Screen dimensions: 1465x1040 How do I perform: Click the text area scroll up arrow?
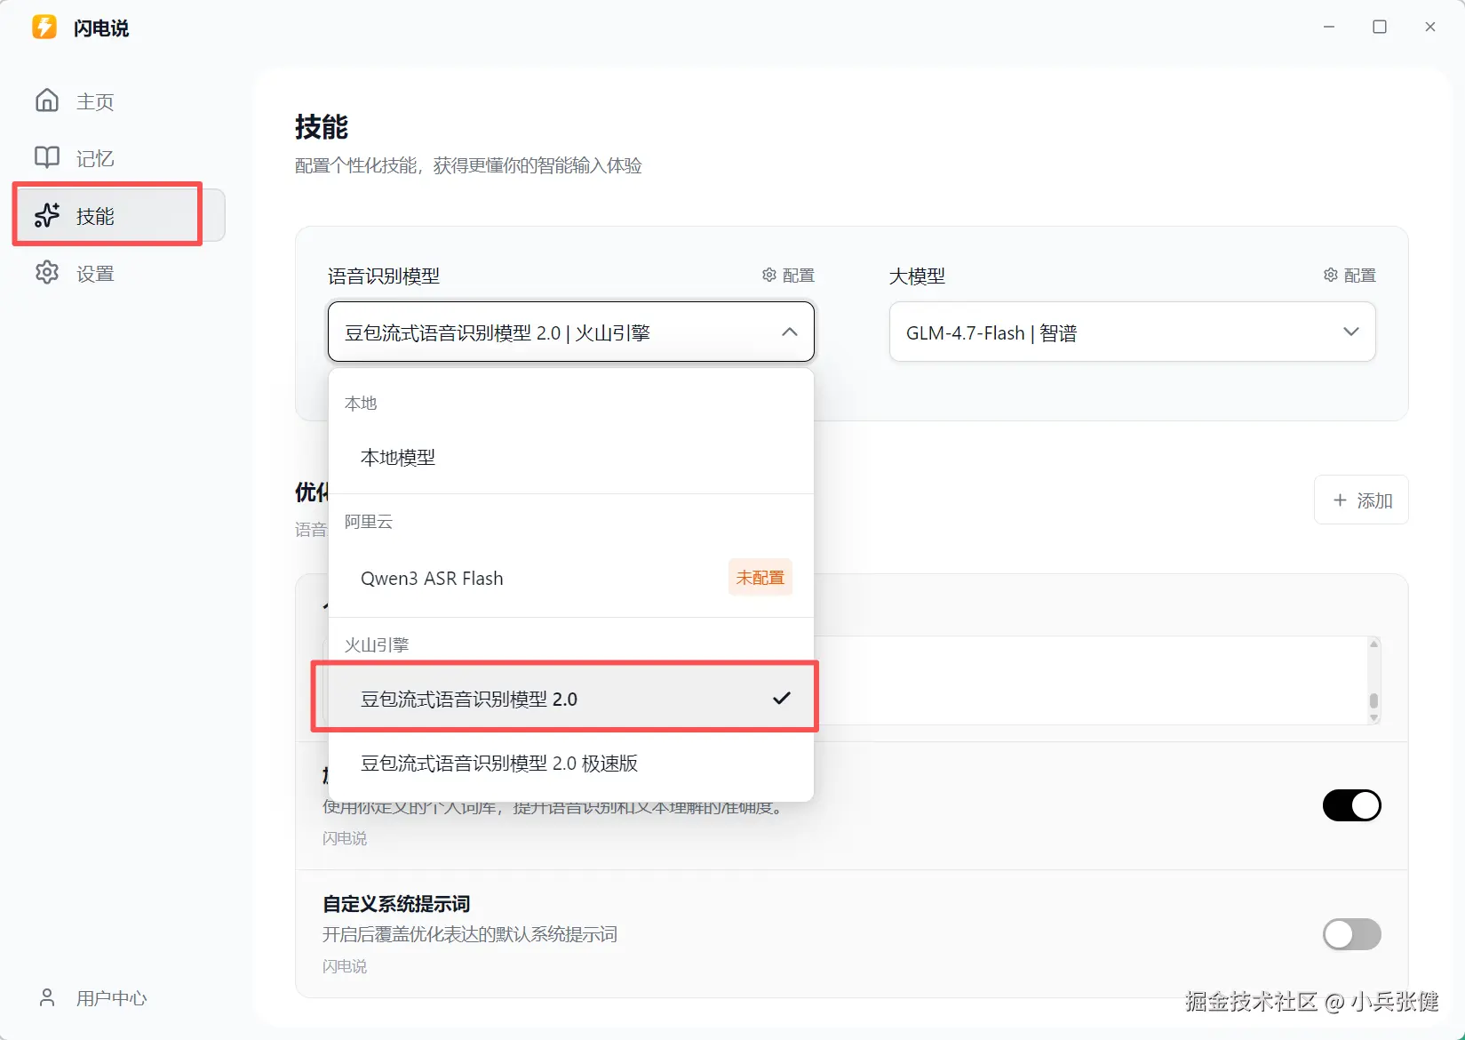pos(1373,644)
